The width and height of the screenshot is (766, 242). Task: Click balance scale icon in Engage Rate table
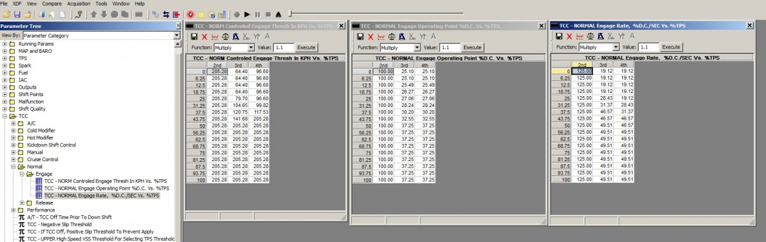[x=590, y=36]
